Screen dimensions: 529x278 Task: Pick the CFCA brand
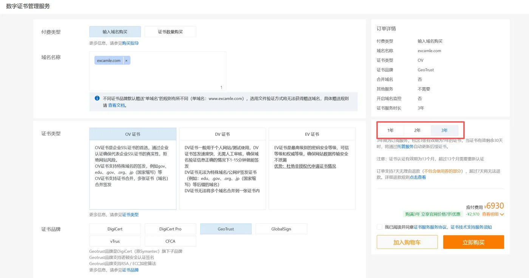(x=170, y=241)
